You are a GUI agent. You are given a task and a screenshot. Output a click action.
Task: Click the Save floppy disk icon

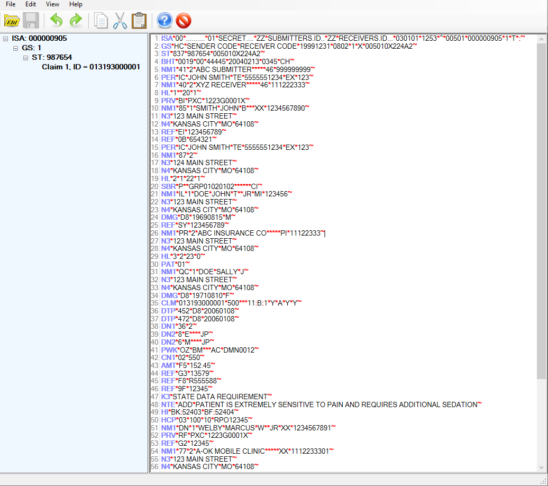pyautogui.click(x=31, y=21)
